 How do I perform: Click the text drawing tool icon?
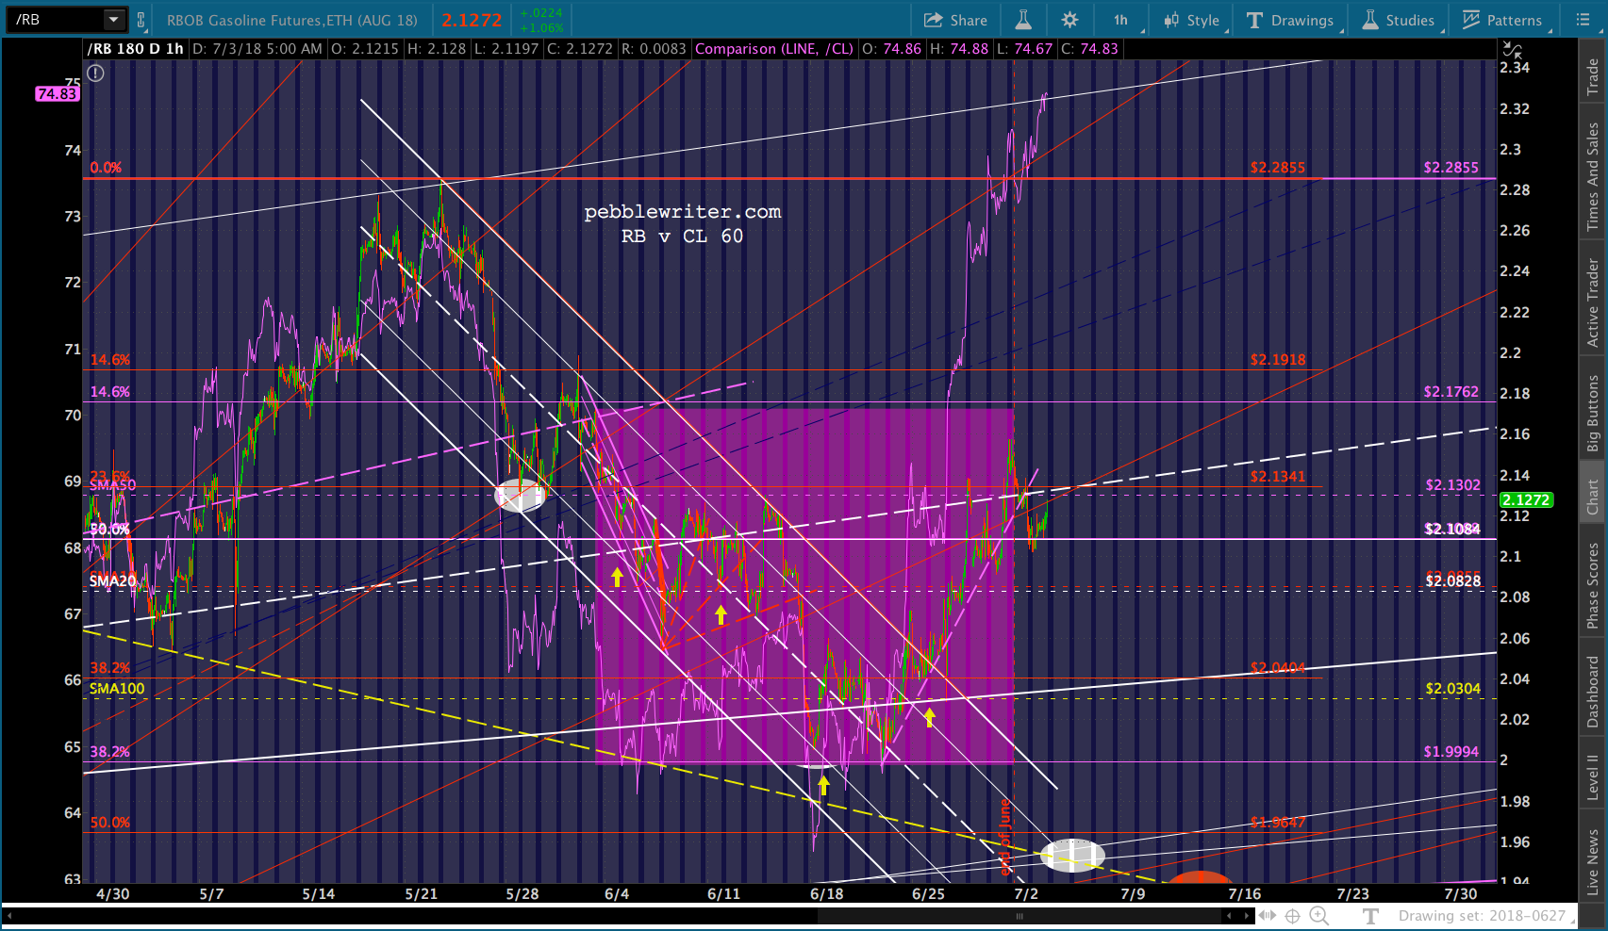(x=1371, y=915)
